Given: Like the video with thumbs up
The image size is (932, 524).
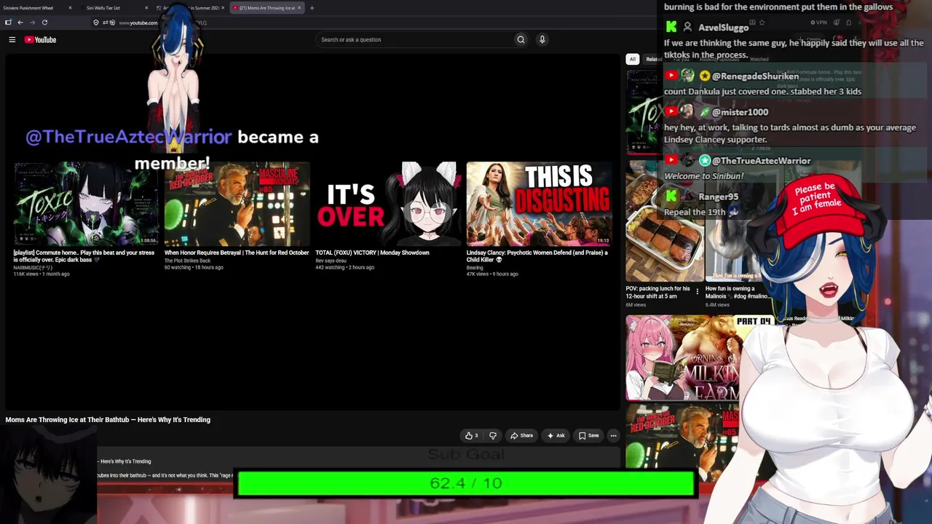Looking at the screenshot, I should pos(471,436).
